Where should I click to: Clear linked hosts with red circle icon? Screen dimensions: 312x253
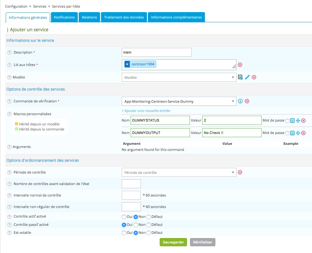click(240, 65)
